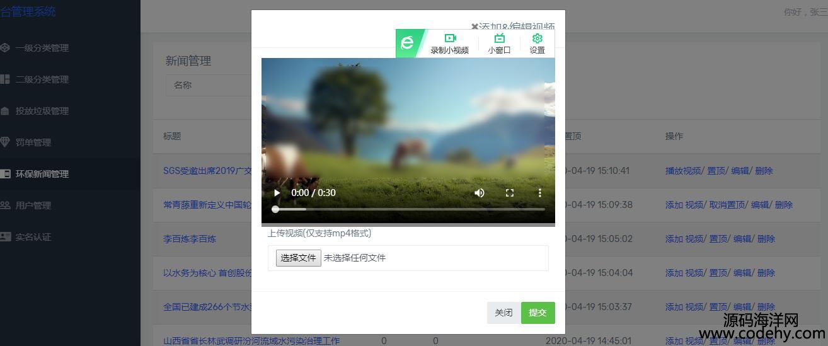The image size is (828, 346).
Task: Click the timestamp ending 15:09:38
Action: pyautogui.click(x=599, y=205)
